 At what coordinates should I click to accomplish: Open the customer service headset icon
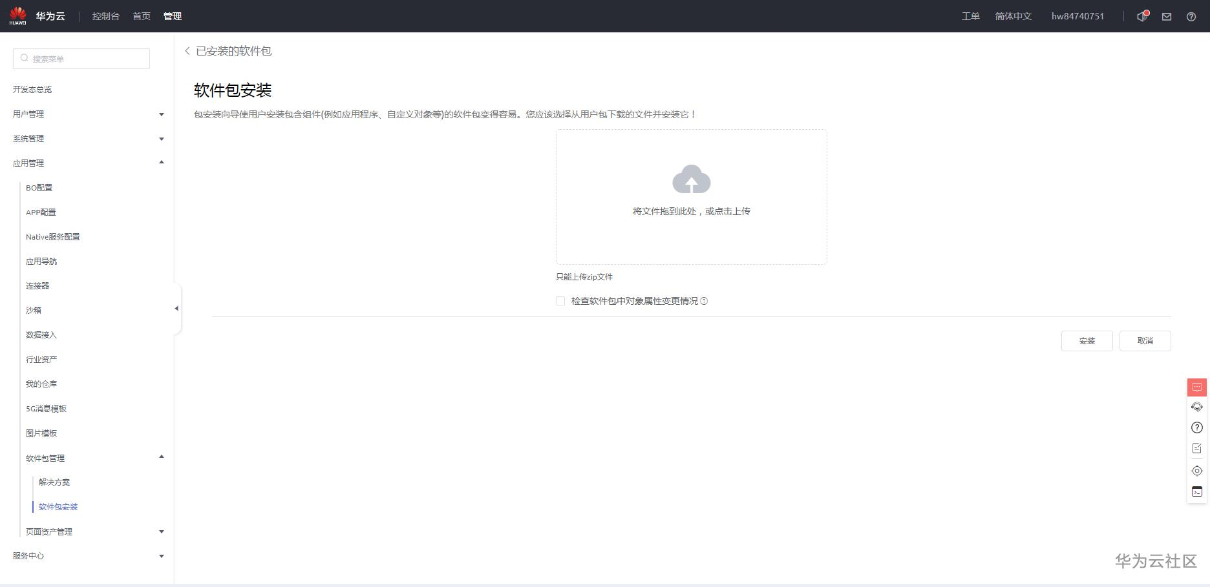pos(1197,407)
